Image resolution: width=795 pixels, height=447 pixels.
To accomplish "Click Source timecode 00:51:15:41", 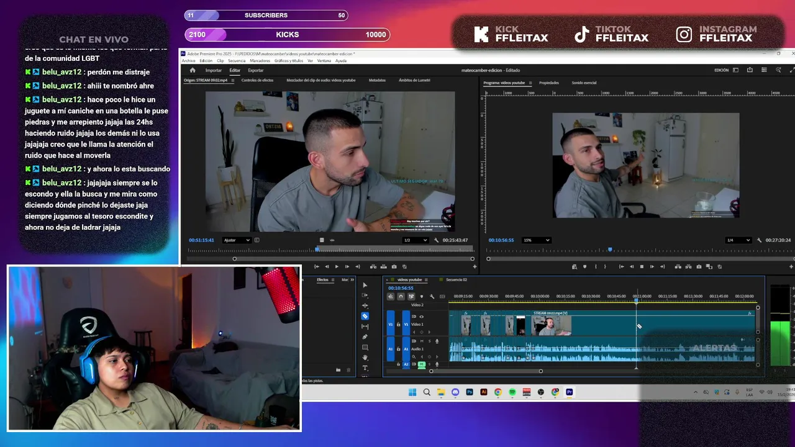I will (x=201, y=240).
